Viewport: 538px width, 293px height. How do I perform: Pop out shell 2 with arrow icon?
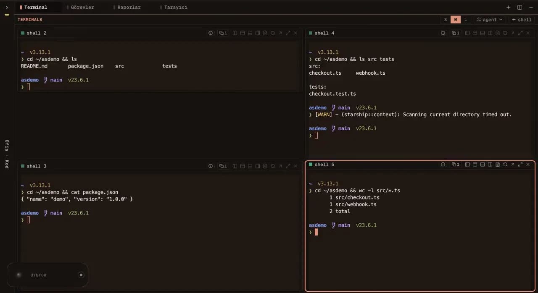click(280, 33)
